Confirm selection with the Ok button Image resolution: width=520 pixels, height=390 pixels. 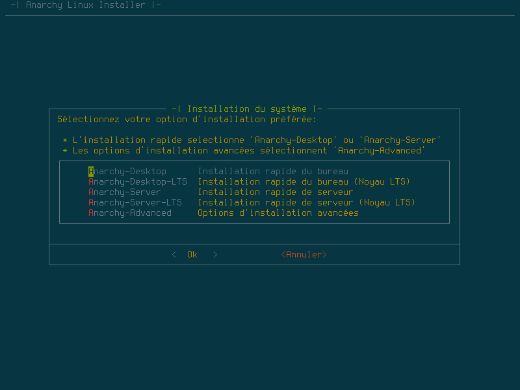[x=192, y=254]
